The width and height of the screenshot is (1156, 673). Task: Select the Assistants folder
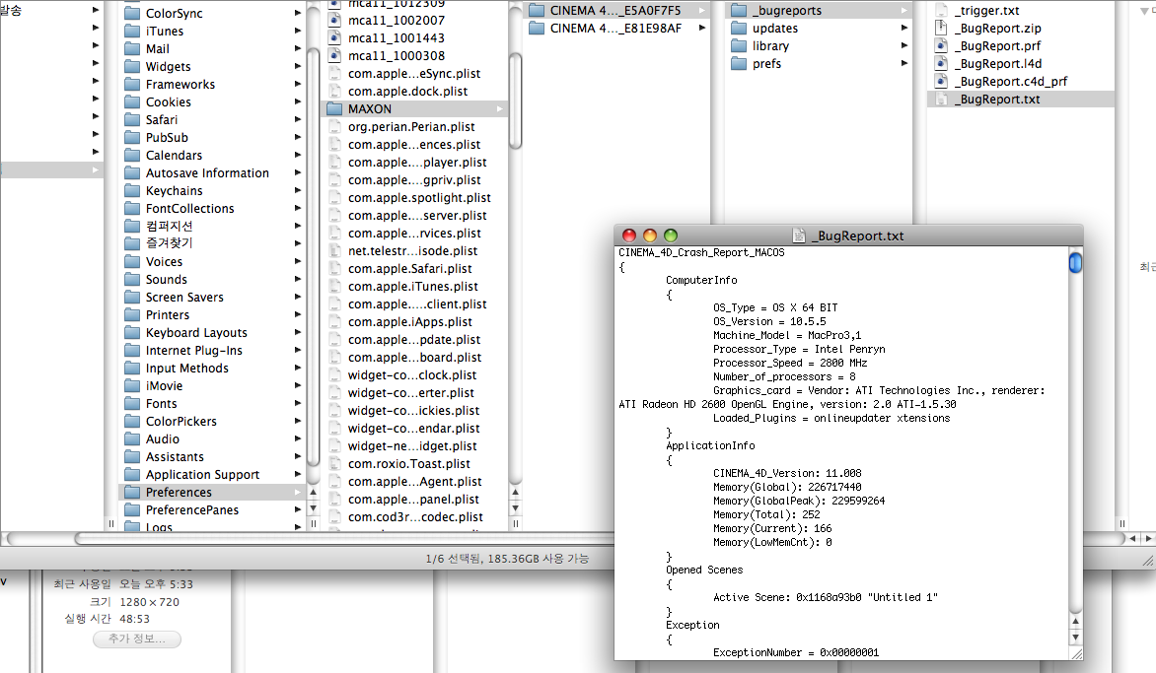(x=175, y=456)
